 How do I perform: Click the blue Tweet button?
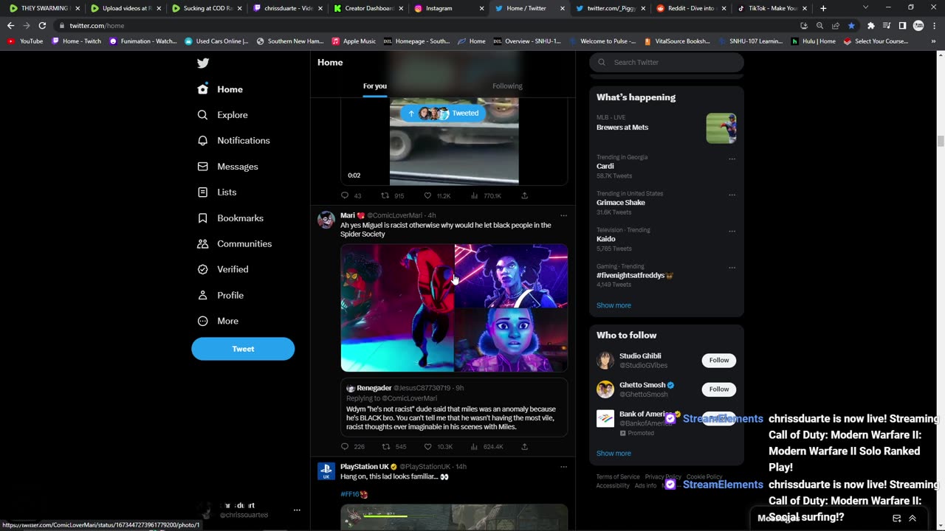pyautogui.click(x=243, y=349)
